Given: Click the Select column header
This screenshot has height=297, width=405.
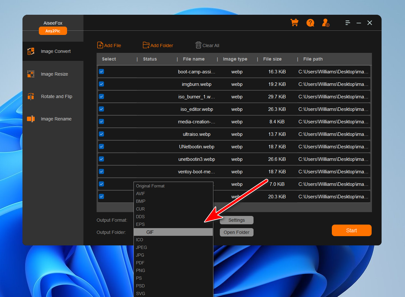Looking at the screenshot, I should [109, 59].
